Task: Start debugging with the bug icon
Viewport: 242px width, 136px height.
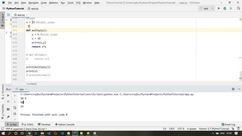Action: 225,8
